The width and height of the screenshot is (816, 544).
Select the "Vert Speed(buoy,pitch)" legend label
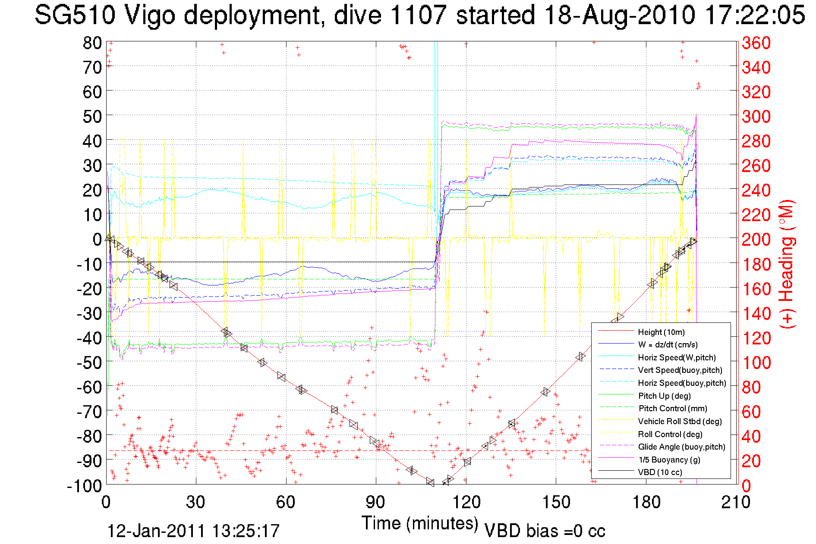680,370
